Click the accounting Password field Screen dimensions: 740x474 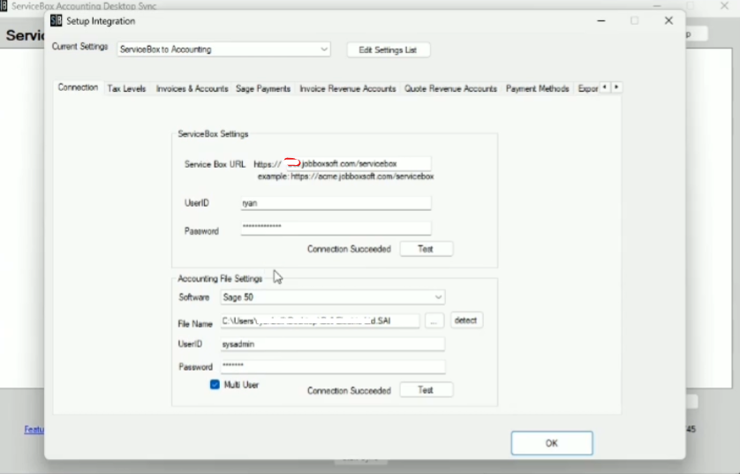(x=332, y=366)
